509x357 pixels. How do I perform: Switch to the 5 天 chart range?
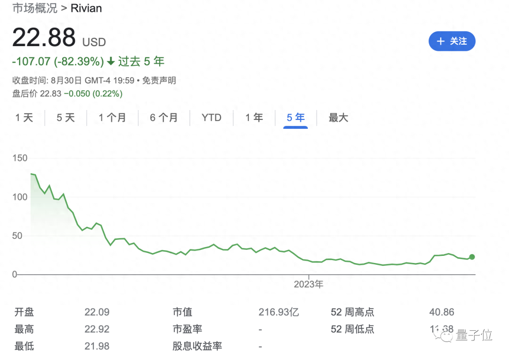click(x=66, y=118)
